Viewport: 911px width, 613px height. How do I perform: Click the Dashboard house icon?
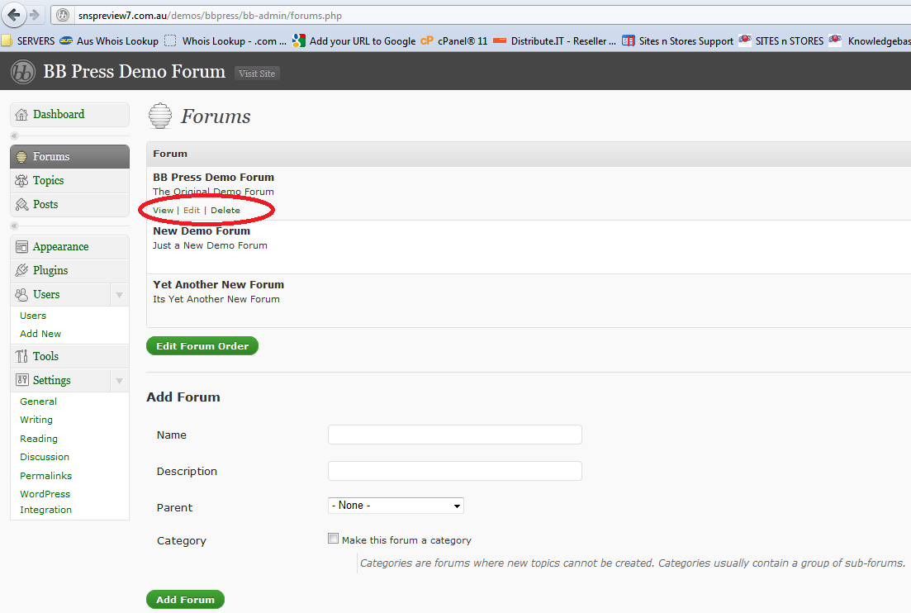pos(21,115)
